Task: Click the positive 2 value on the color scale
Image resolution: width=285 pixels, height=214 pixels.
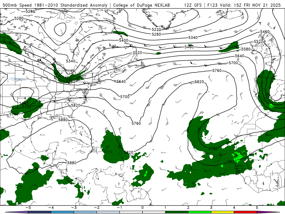Action: pyautogui.click(x=188, y=208)
